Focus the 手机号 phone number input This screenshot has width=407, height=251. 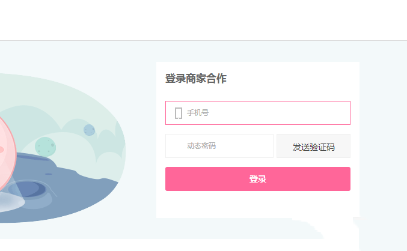coord(265,113)
